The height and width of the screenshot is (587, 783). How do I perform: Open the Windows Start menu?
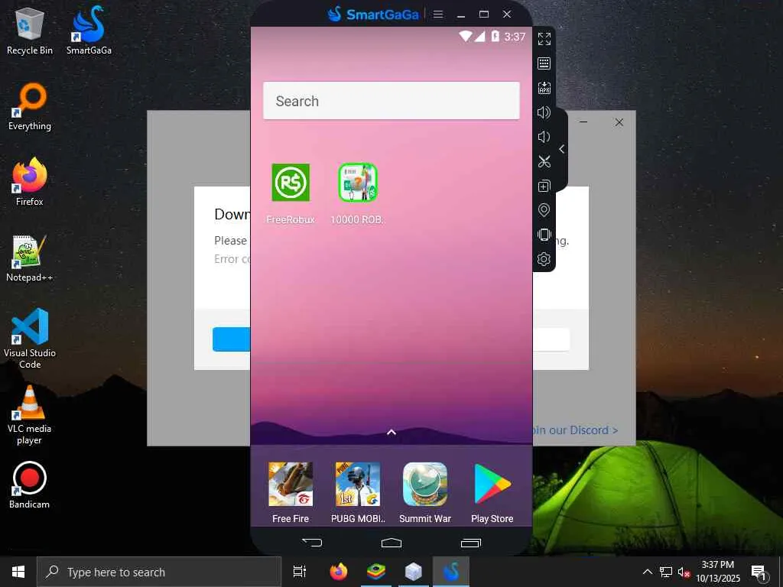click(18, 572)
